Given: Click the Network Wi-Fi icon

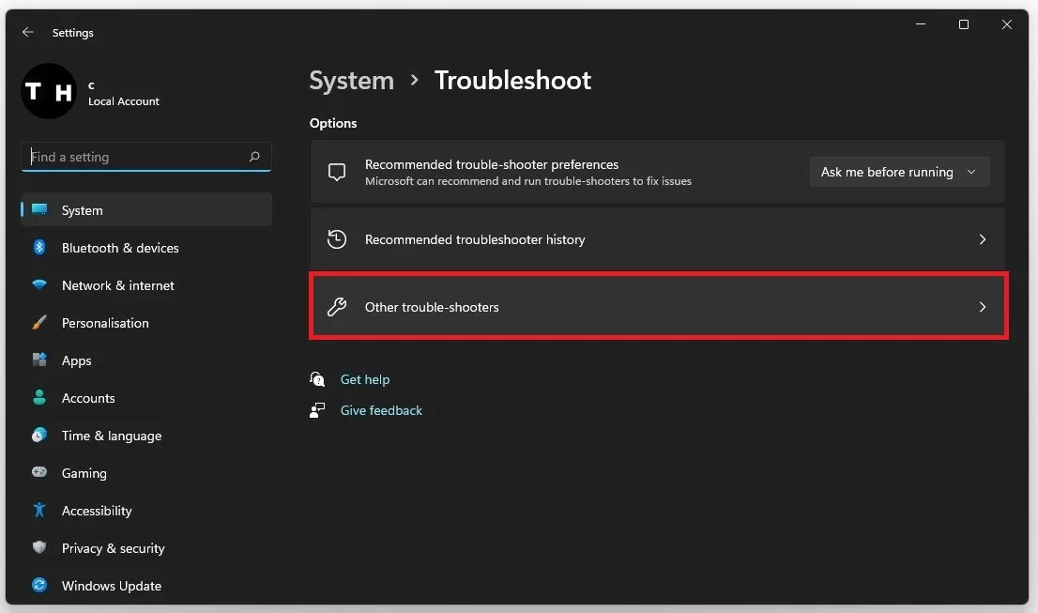Looking at the screenshot, I should click(39, 284).
